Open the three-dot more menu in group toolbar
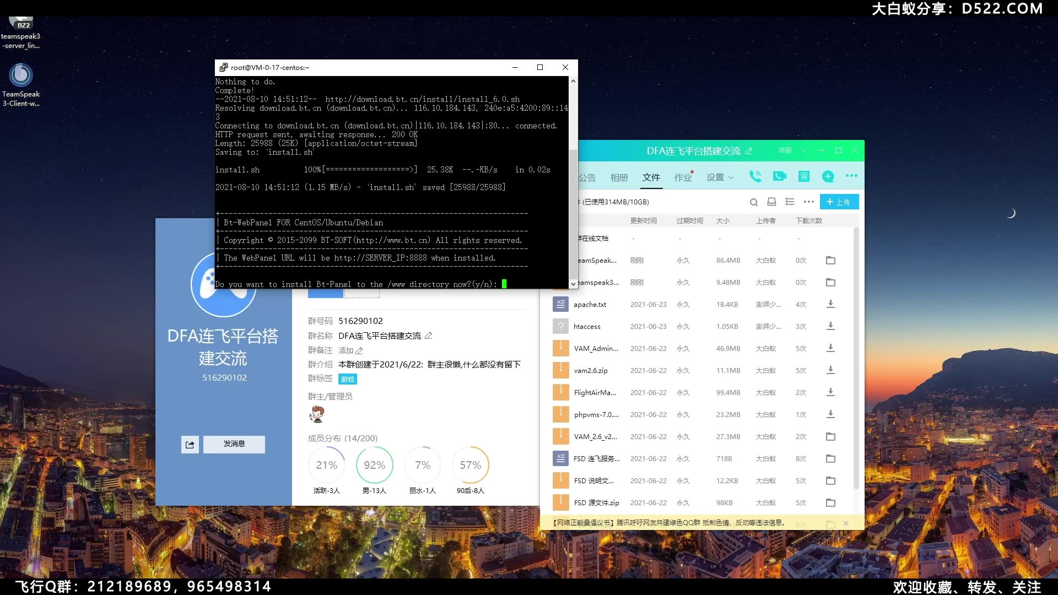Image resolution: width=1058 pixels, height=595 pixels. pos(851,176)
